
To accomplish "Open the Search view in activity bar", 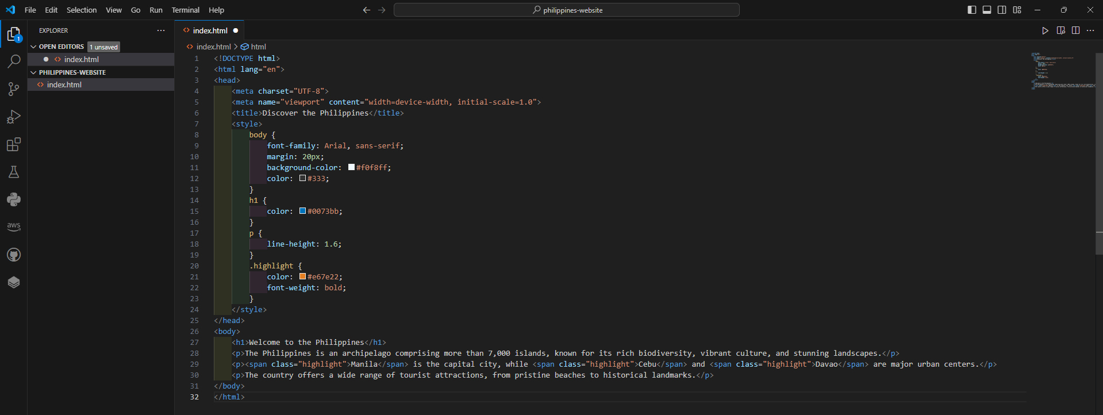I will (x=14, y=61).
